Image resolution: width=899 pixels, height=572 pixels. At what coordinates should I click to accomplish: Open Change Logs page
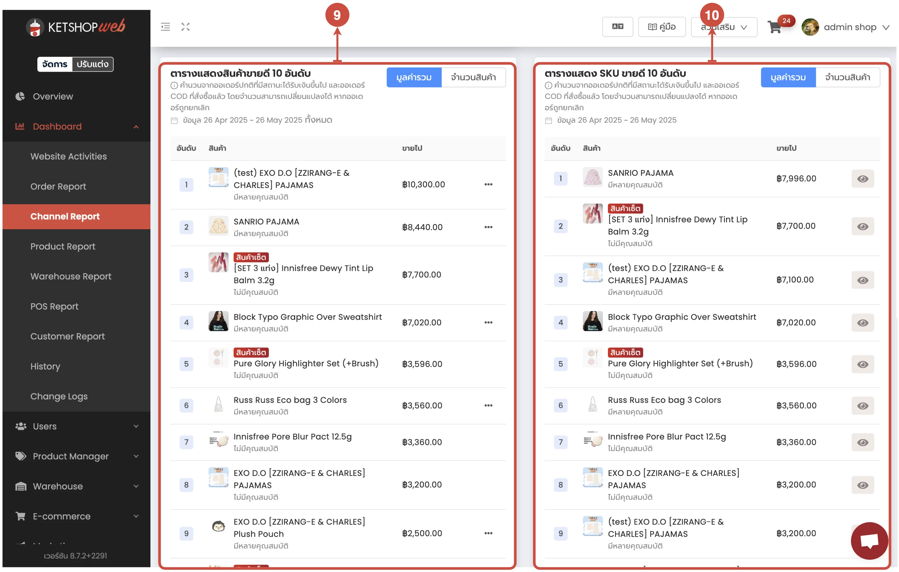(76, 397)
